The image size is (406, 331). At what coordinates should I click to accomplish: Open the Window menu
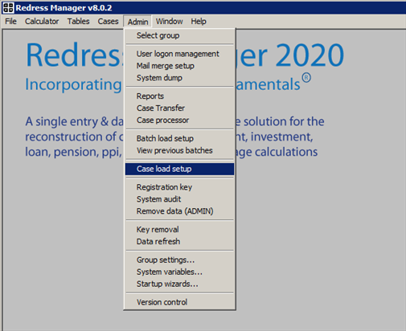click(170, 22)
